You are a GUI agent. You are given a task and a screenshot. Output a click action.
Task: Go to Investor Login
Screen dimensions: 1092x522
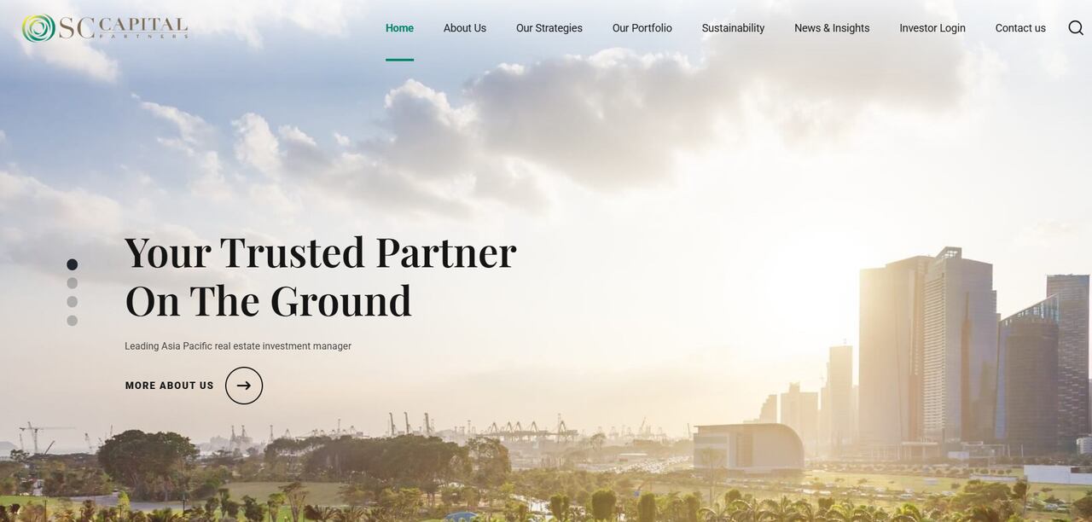click(932, 28)
